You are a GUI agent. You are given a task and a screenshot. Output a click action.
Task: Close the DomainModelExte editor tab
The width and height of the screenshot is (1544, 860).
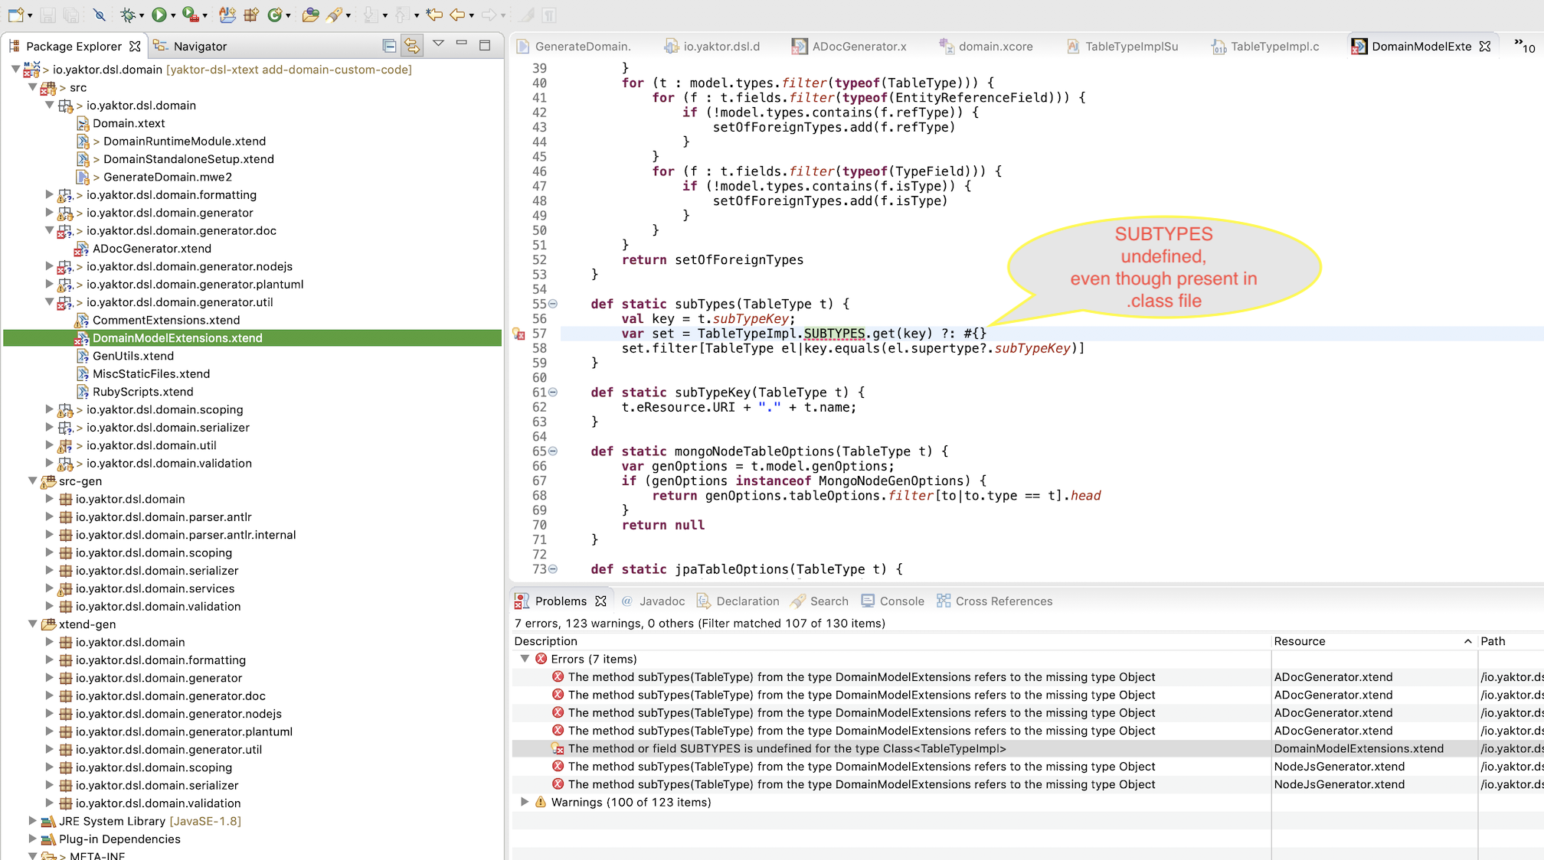tap(1485, 46)
